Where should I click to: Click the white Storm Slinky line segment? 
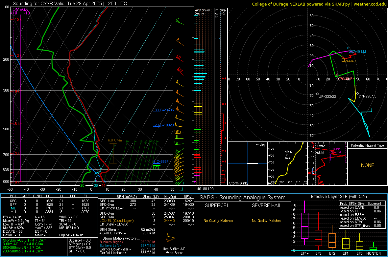(x=253, y=163)
